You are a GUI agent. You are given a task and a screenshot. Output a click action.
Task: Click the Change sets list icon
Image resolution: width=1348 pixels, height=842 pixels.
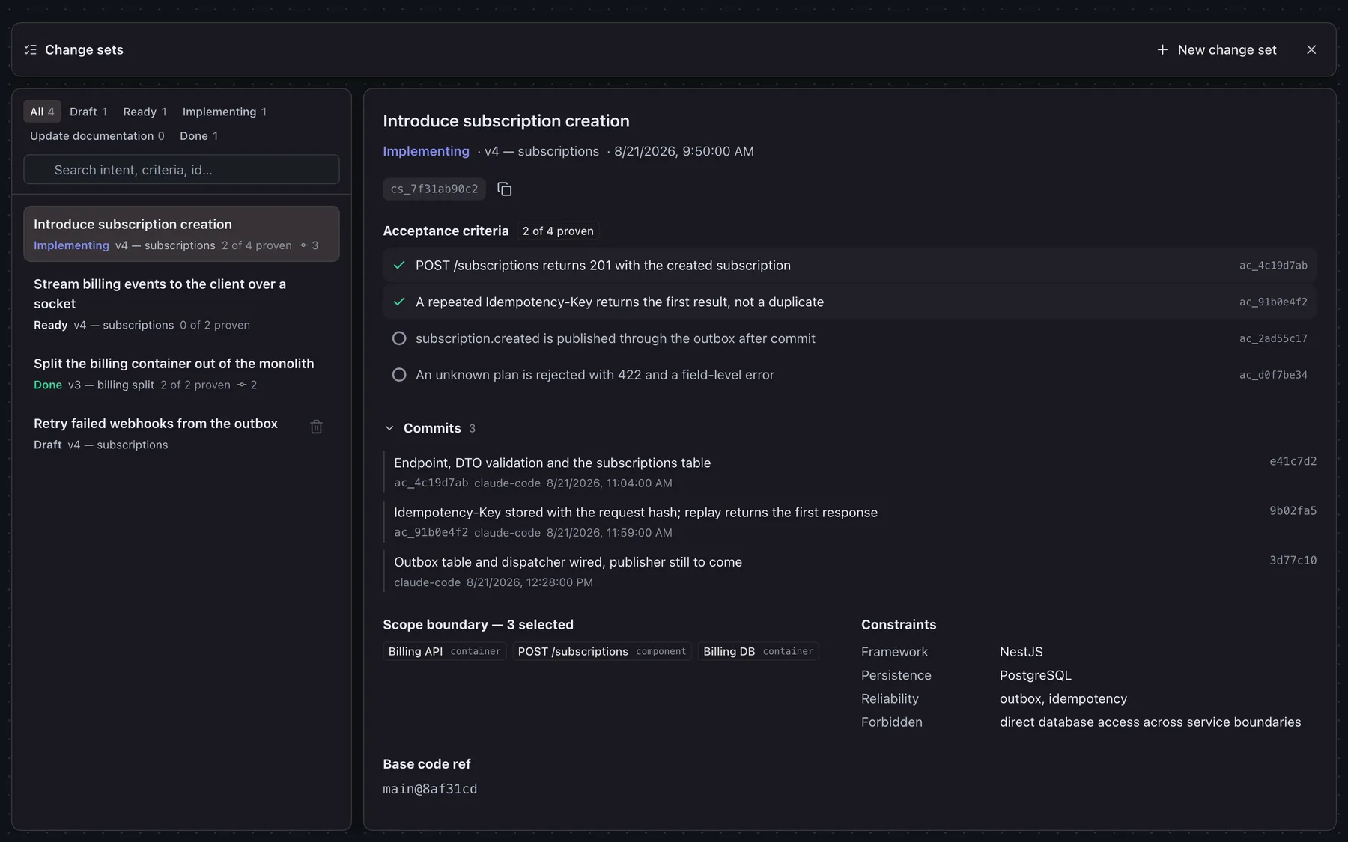click(x=30, y=49)
